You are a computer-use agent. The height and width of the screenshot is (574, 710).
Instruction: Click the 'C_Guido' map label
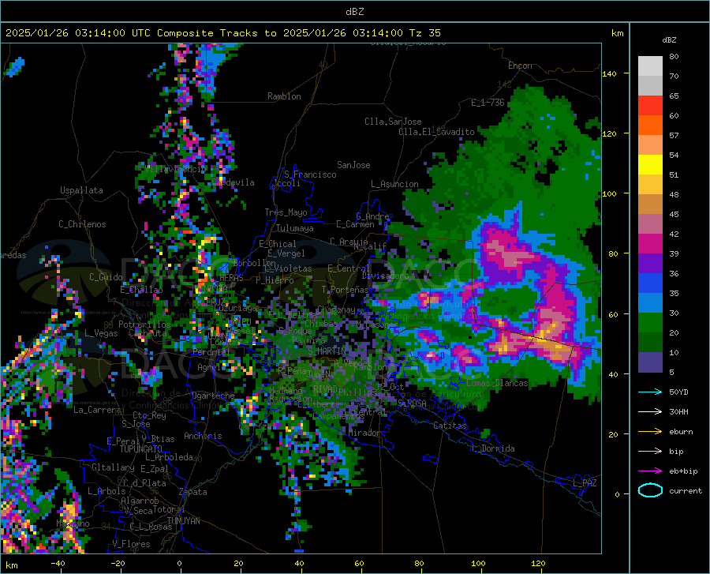click(x=106, y=277)
